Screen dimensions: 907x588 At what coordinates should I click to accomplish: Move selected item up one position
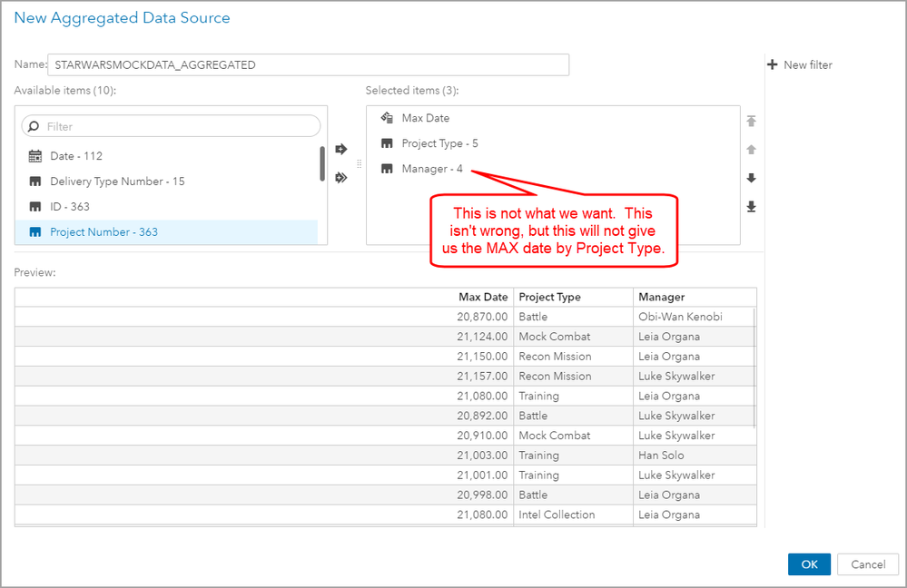click(x=751, y=150)
